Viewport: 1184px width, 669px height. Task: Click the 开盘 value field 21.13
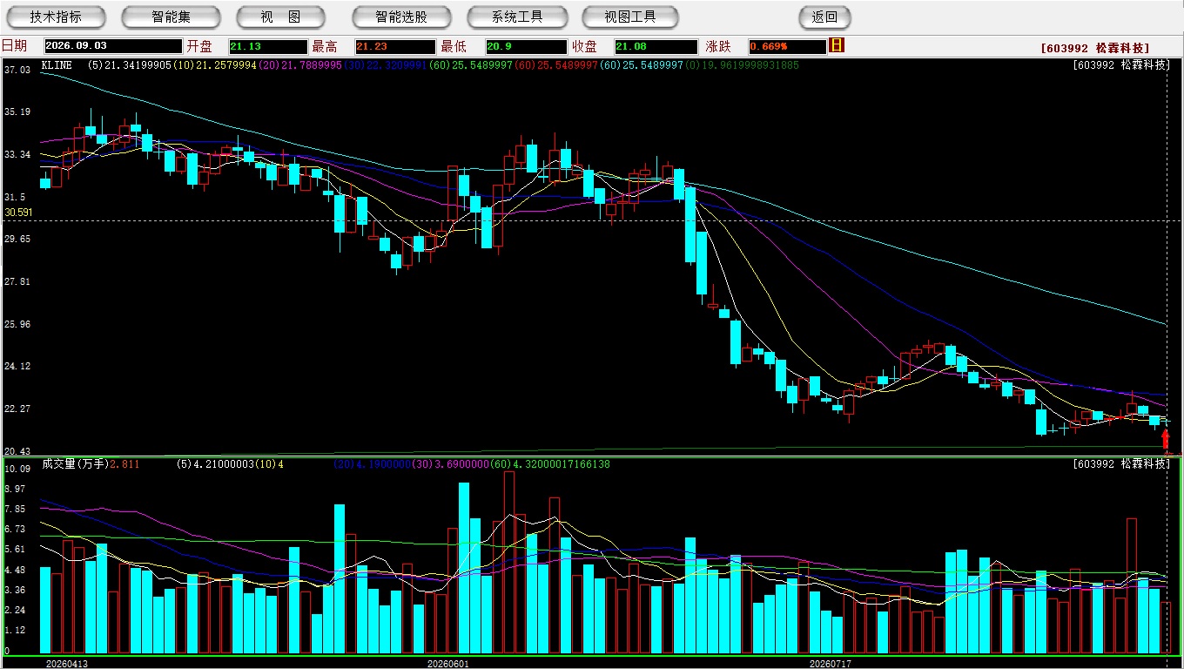coord(268,46)
